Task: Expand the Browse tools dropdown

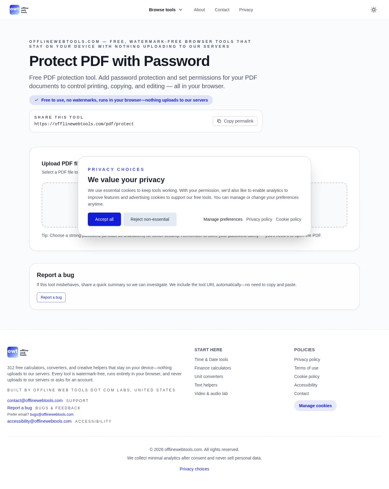Action: [x=166, y=10]
